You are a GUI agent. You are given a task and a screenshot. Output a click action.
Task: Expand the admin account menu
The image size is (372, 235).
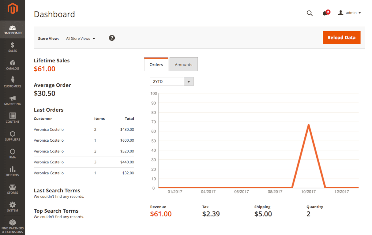[349, 13]
